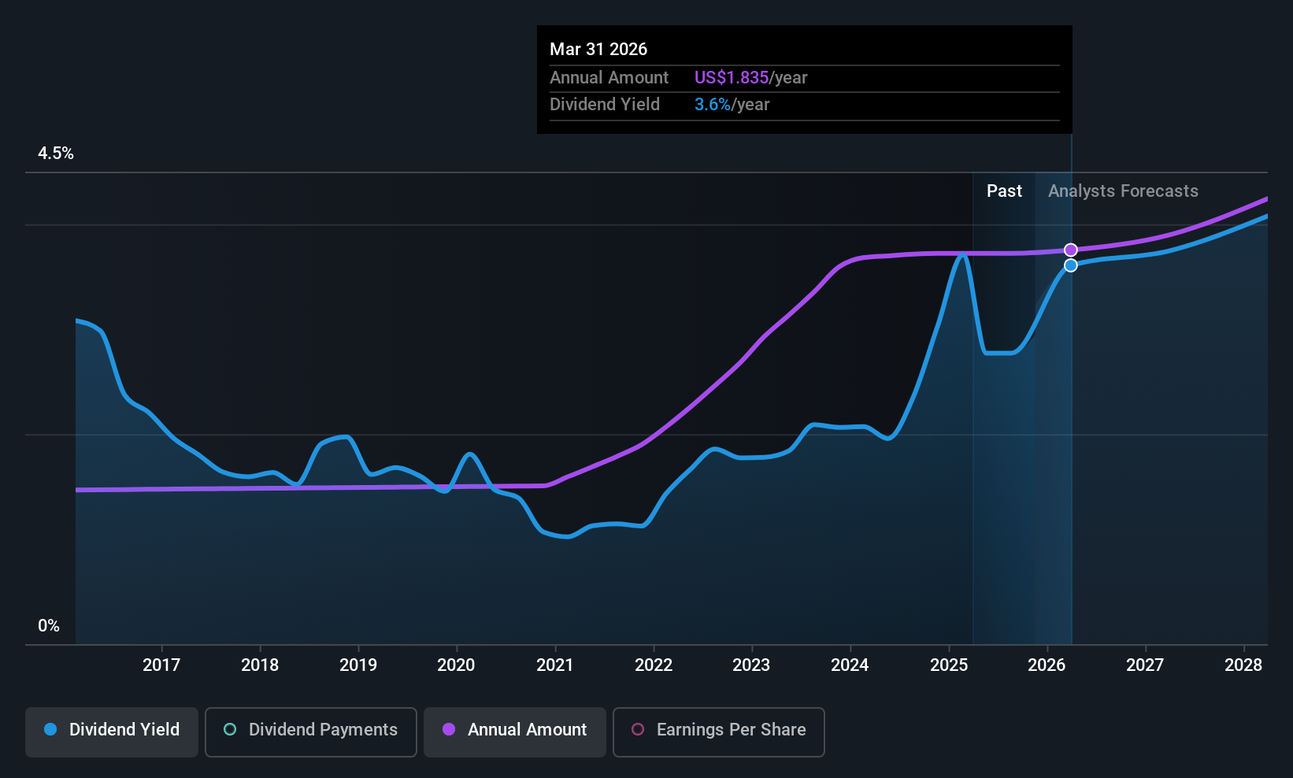Image resolution: width=1293 pixels, height=778 pixels.
Task: Toggle the Annual Amount legend button
Action: click(515, 732)
